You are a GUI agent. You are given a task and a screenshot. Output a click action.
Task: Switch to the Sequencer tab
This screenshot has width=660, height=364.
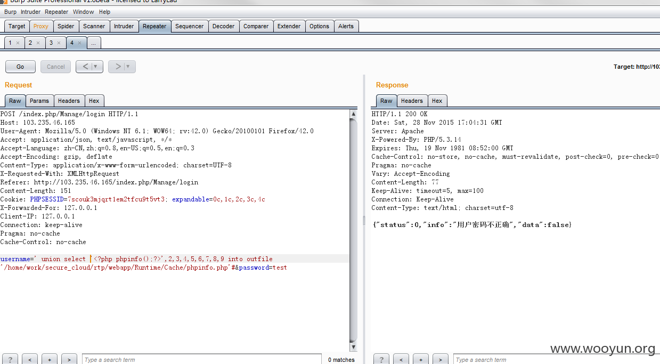pyautogui.click(x=190, y=26)
